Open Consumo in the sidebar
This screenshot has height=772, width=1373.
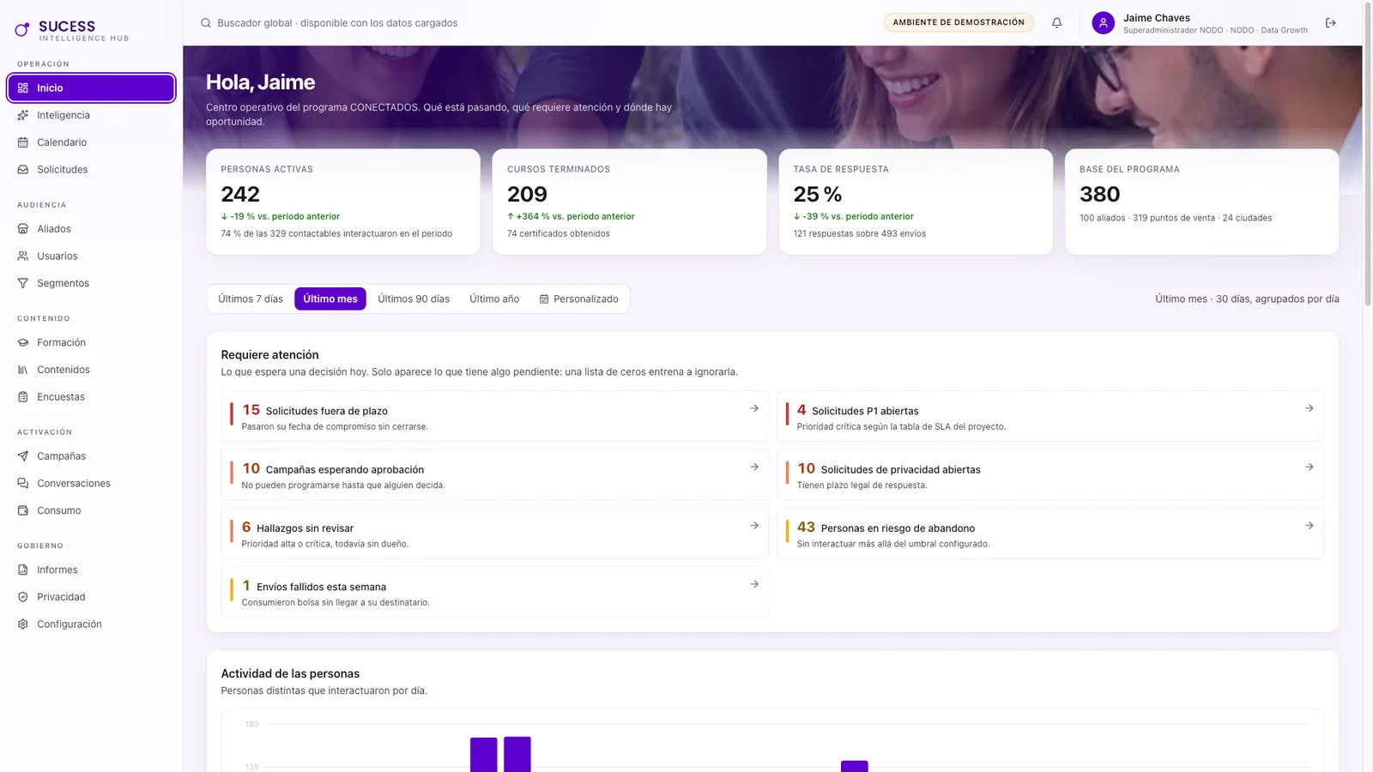coord(91,510)
